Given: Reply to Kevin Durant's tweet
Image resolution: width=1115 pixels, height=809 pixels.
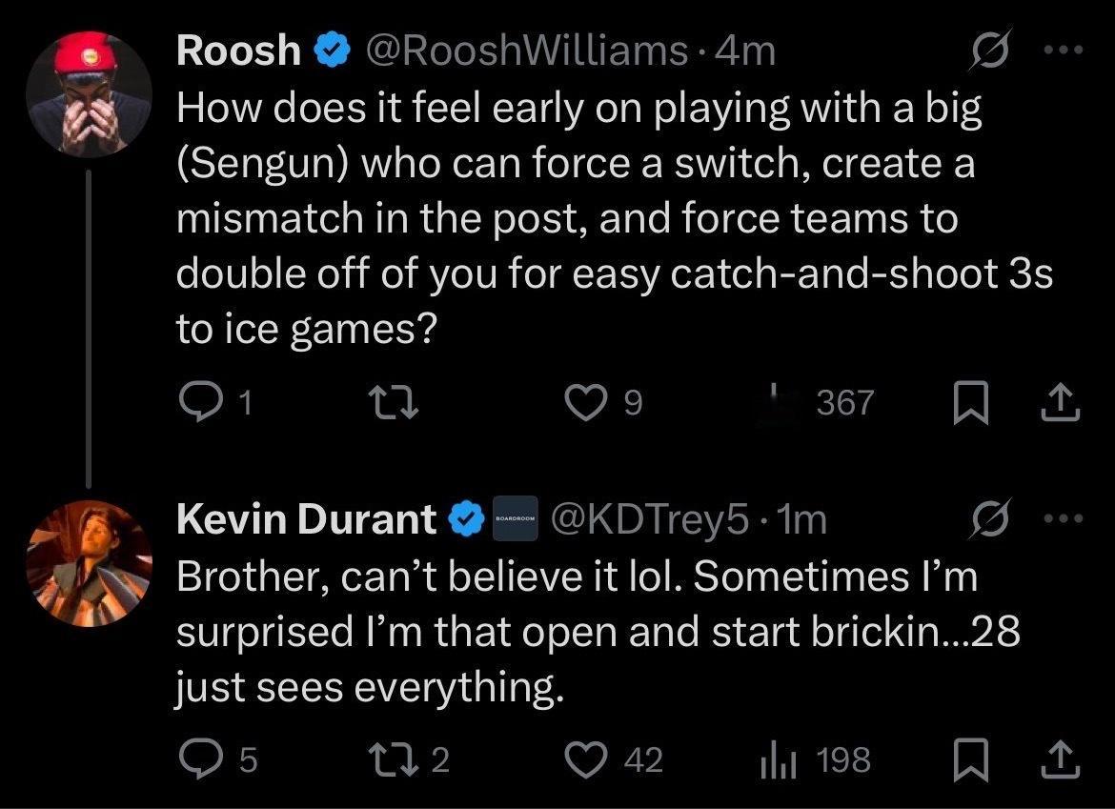Looking at the screenshot, I should (x=195, y=759).
